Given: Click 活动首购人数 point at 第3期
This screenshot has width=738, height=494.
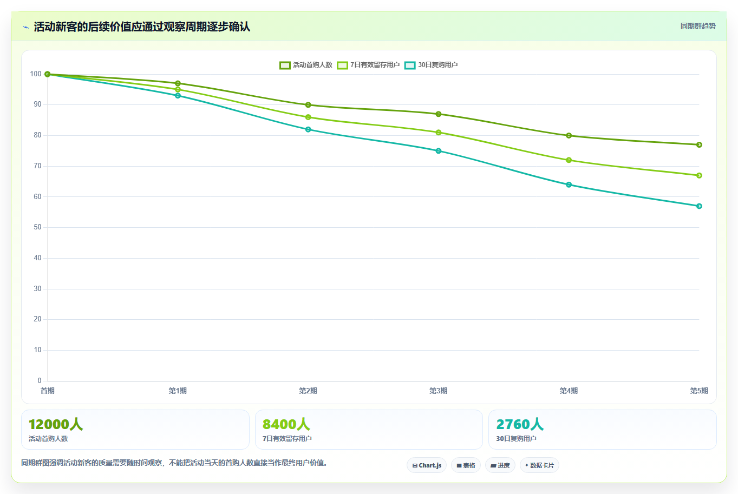Looking at the screenshot, I should (439, 114).
